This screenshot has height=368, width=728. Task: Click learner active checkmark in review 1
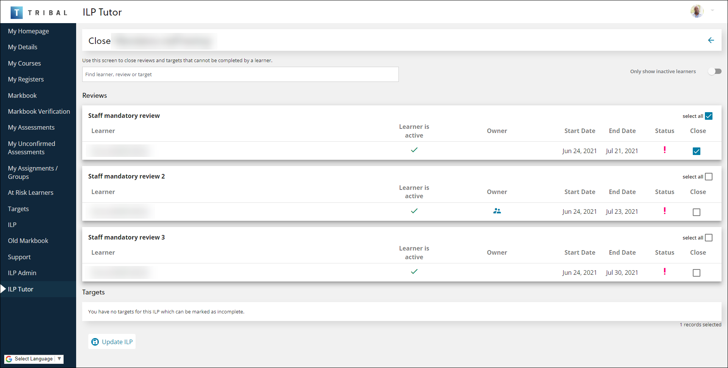click(414, 150)
